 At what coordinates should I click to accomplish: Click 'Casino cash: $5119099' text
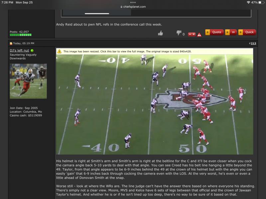pyautogui.click(x=26, y=115)
